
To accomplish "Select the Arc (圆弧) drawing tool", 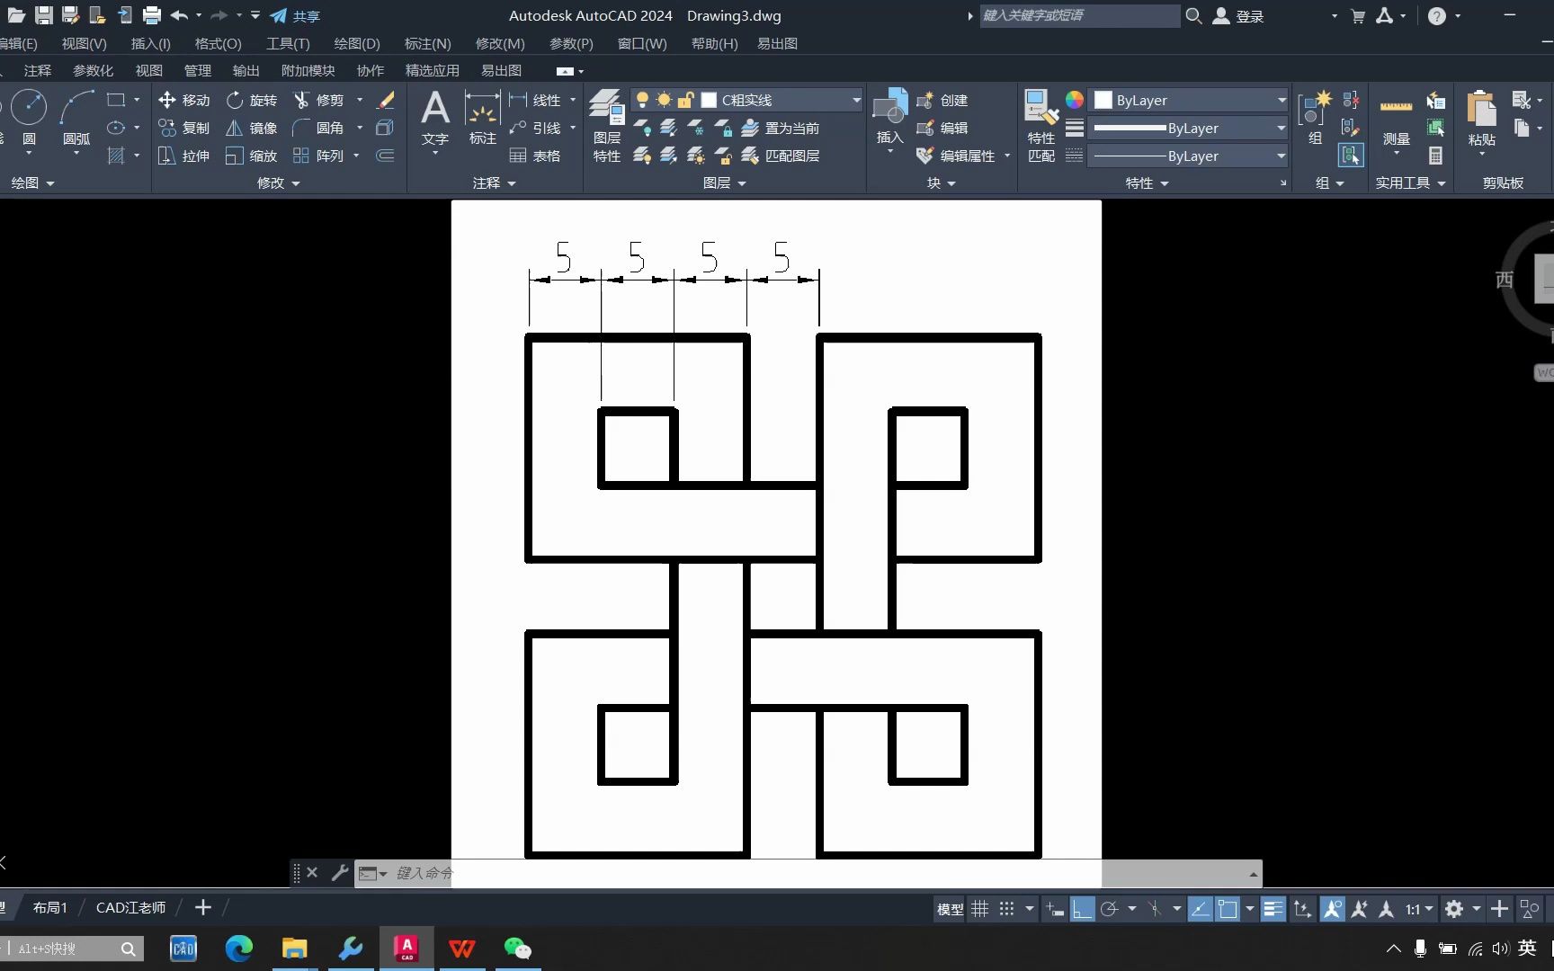I will coord(76,118).
